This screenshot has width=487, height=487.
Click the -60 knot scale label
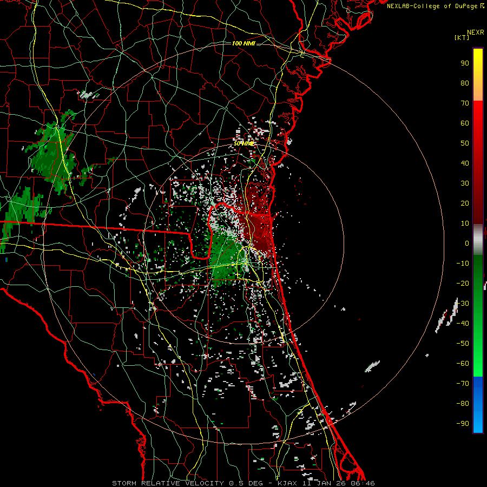click(x=463, y=364)
